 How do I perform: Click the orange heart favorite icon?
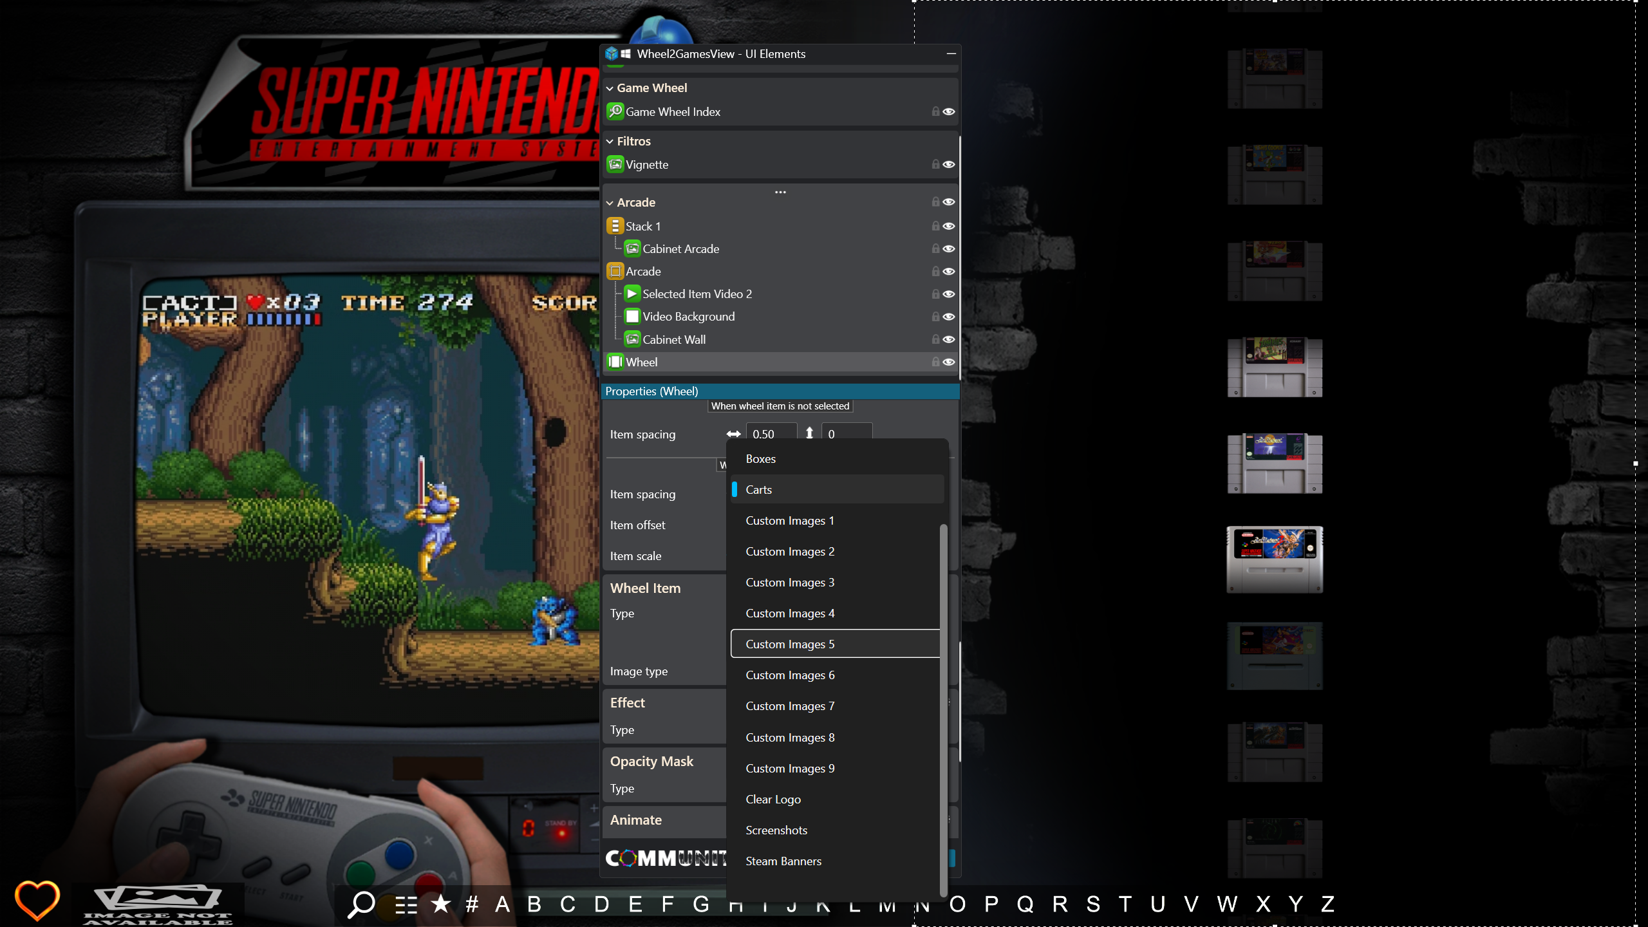tap(37, 900)
